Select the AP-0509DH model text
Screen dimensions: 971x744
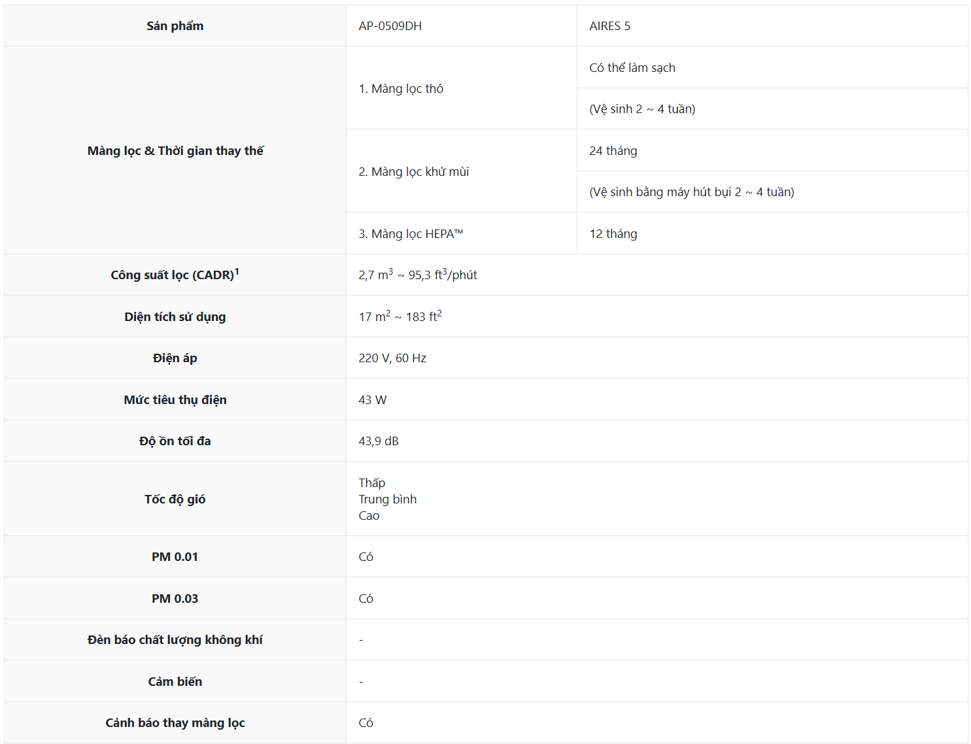390,26
